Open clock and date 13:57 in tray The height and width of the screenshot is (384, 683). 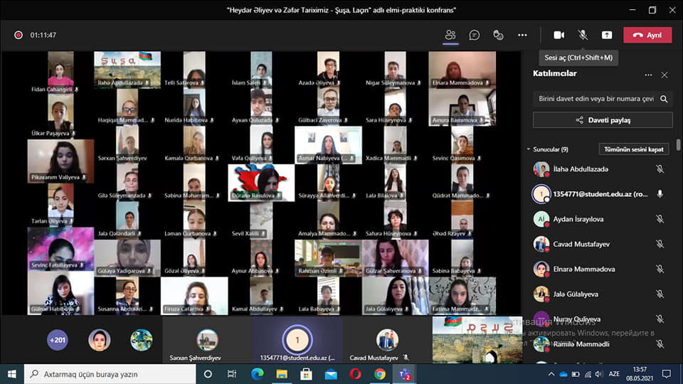[640, 374]
